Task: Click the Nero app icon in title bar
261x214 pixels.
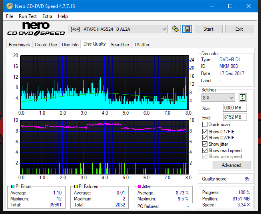Action: coord(10,6)
